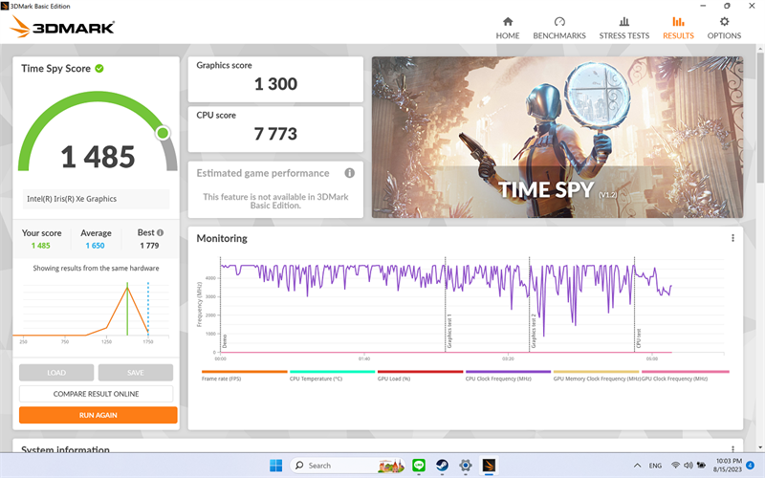Open the LINE app in taskbar
The height and width of the screenshot is (478, 765).
pyautogui.click(x=419, y=466)
